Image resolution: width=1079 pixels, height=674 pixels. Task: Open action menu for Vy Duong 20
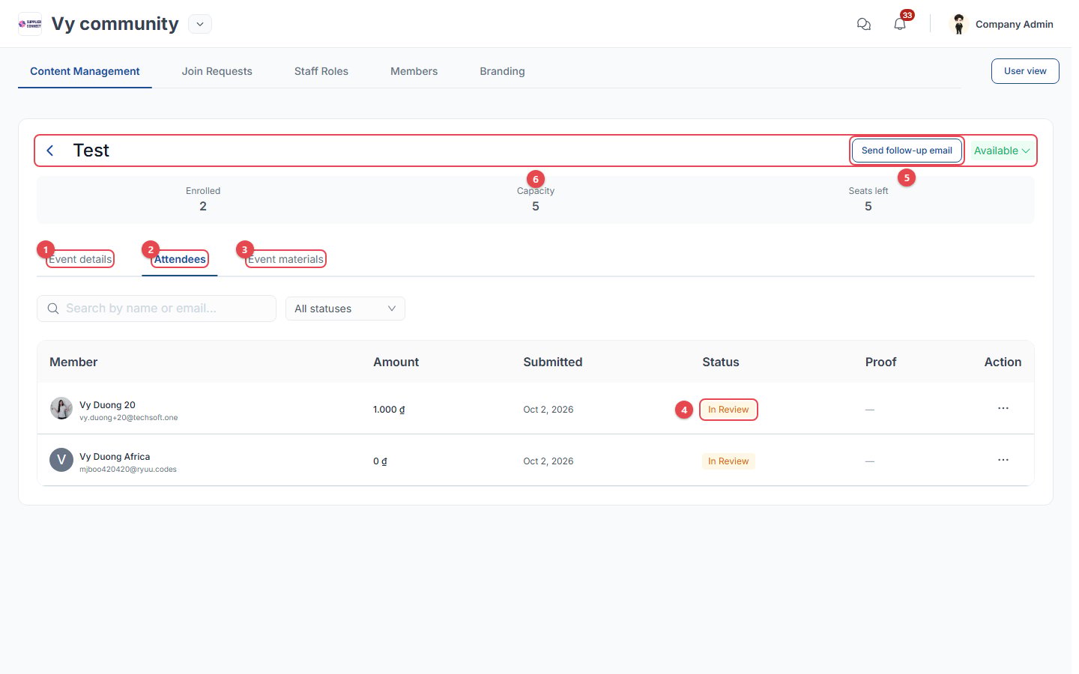coord(1003,408)
